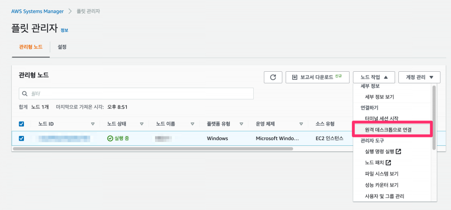This screenshot has height=210, width=451.
Task: Open the 계정 관리 dropdown
Action: point(420,77)
